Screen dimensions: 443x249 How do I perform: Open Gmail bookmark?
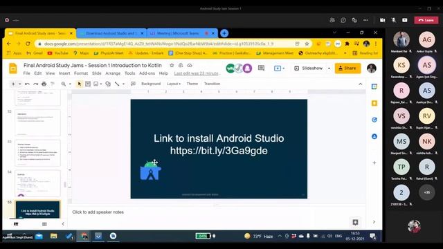pos(35,53)
